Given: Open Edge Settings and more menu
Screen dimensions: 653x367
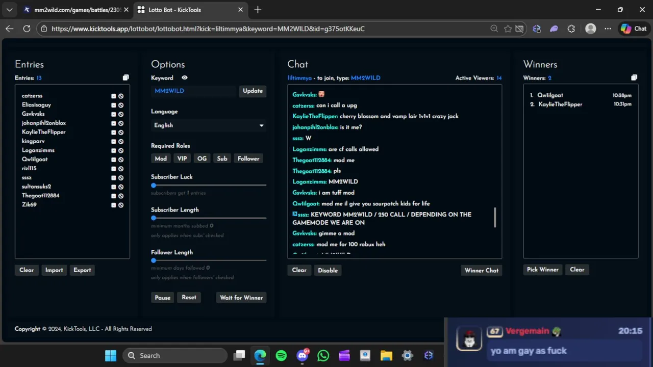Looking at the screenshot, I should coord(608,29).
